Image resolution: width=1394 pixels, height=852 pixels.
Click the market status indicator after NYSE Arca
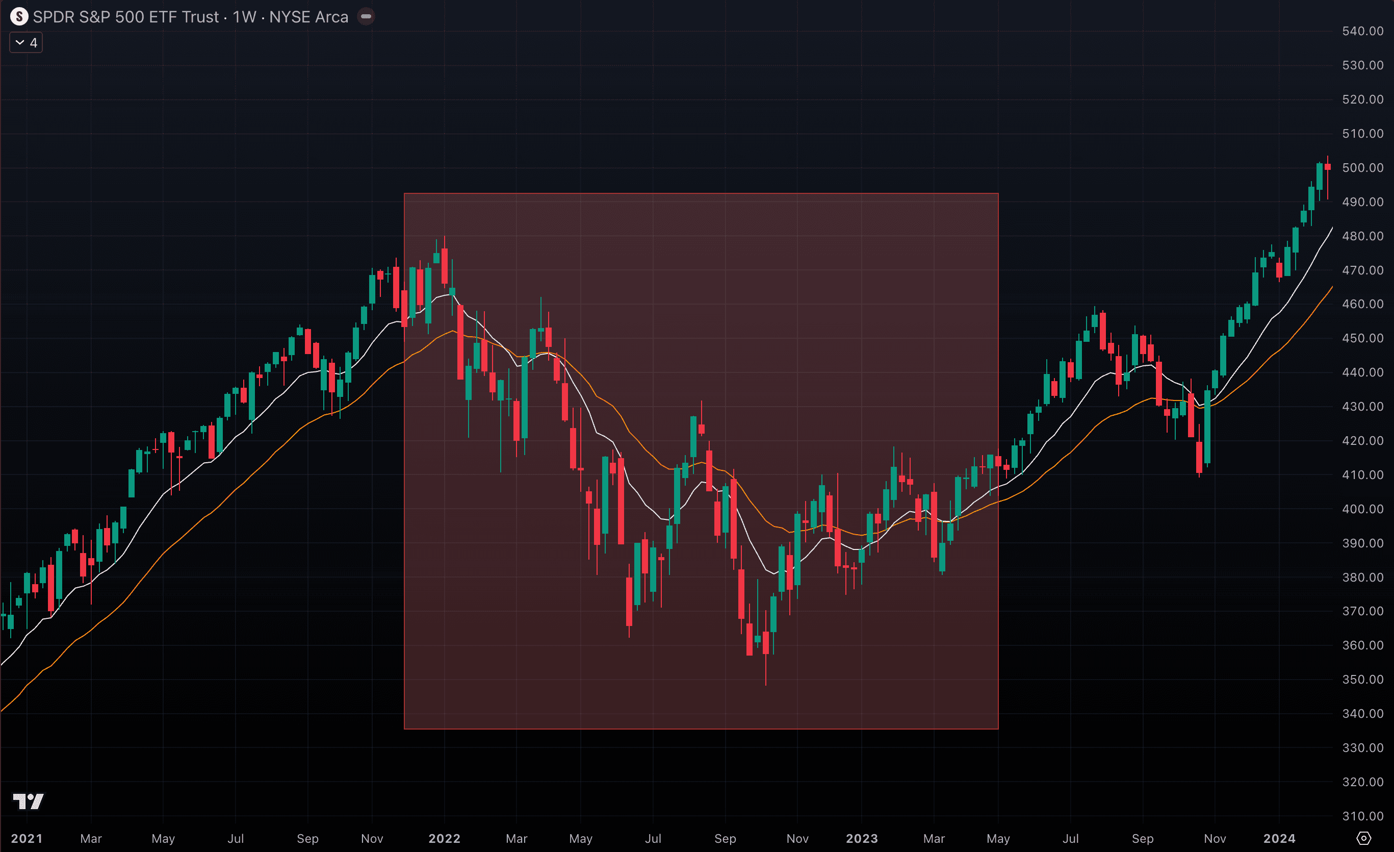coord(366,17)
